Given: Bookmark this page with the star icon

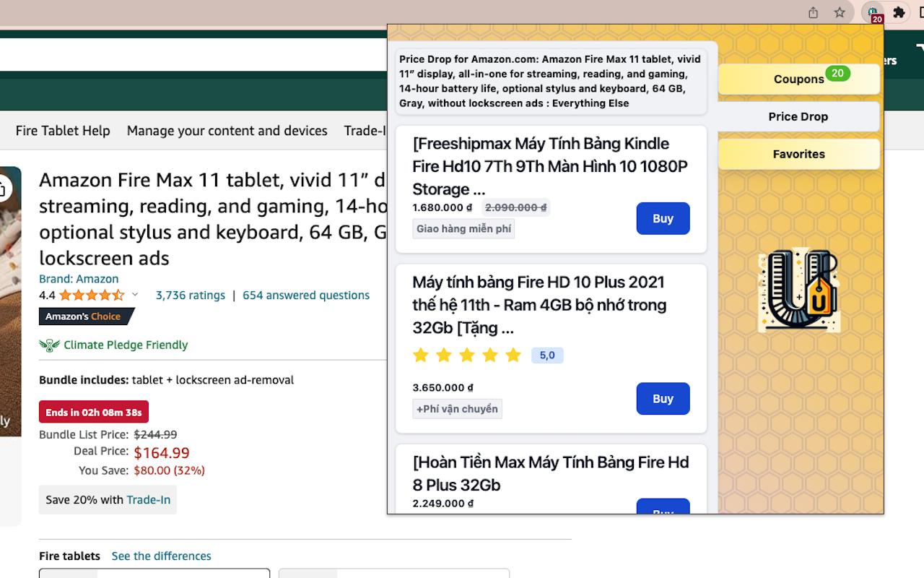Looking at the screenshot, I should 840,12.
